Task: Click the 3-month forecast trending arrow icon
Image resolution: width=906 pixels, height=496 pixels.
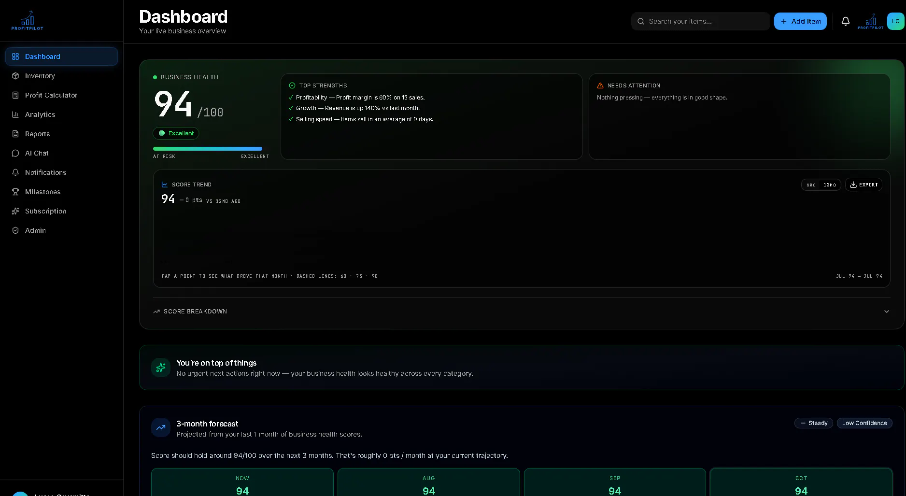Action: [161, 427]
